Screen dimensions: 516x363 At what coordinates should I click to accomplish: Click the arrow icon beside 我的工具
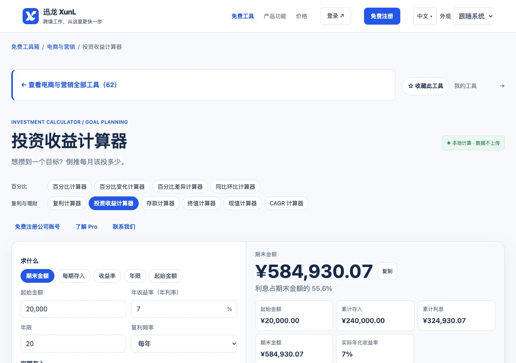[x=502, y=86]
